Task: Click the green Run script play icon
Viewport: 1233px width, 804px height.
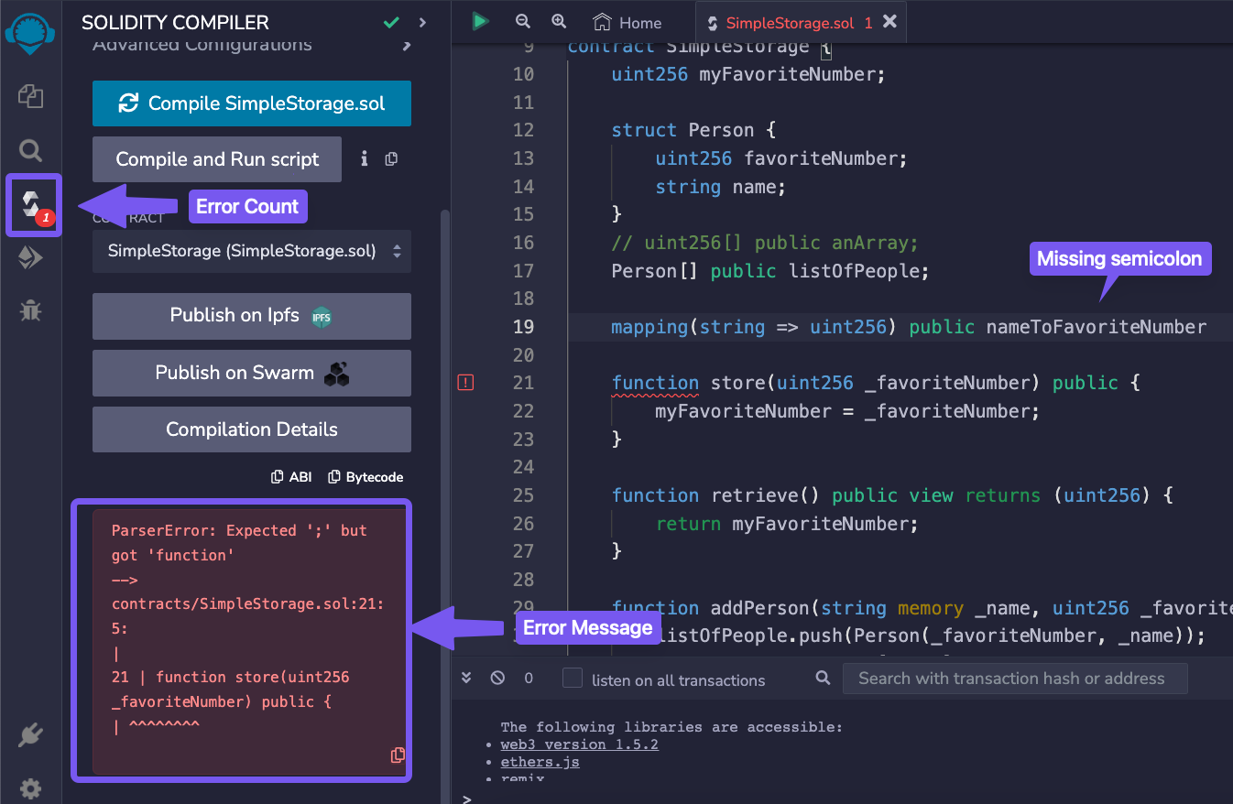Action: 480,22
